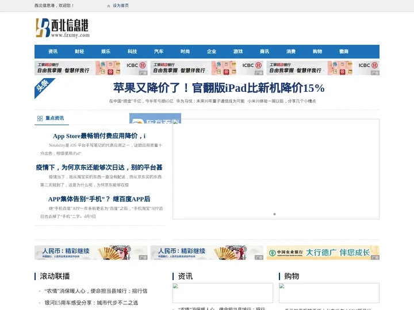Click the 疫情当下 article summary text
The image size is (414, 310).
coord(101,181)
